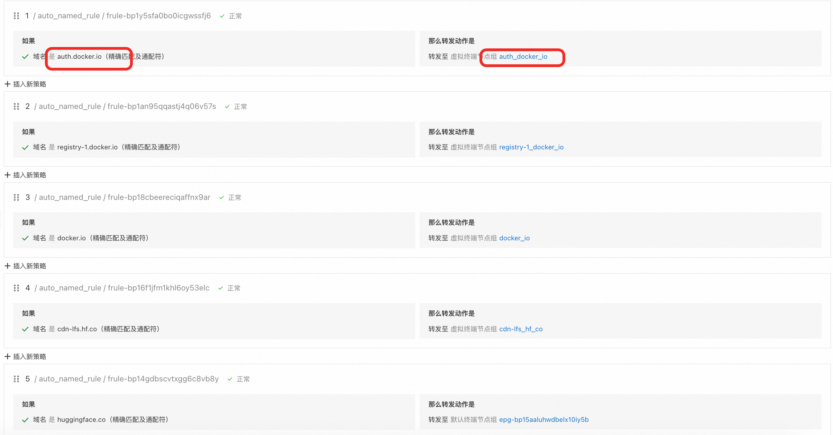Screen dimensions: 833x435
Task: Click the 正常 status of rule 4
Action: coord(234,288)
